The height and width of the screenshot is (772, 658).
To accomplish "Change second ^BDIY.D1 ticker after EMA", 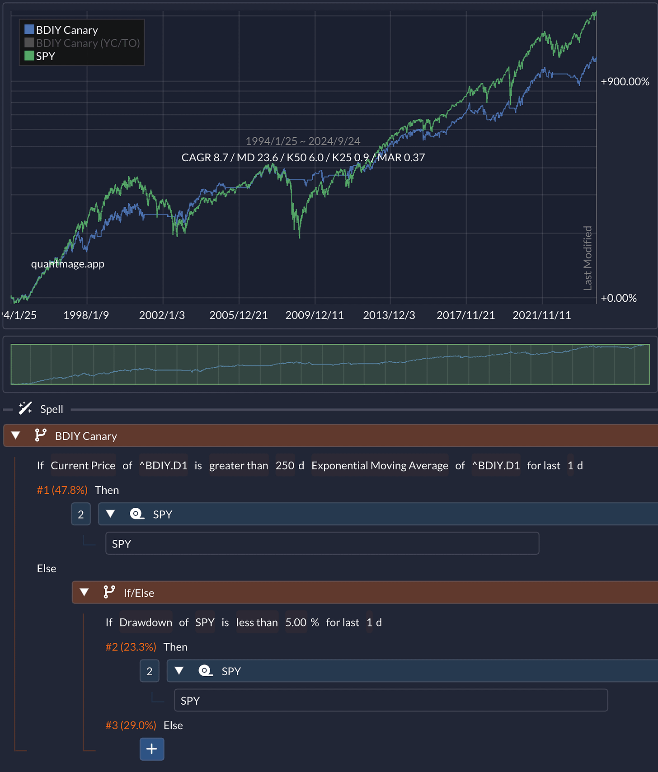I will click(496, 466).
